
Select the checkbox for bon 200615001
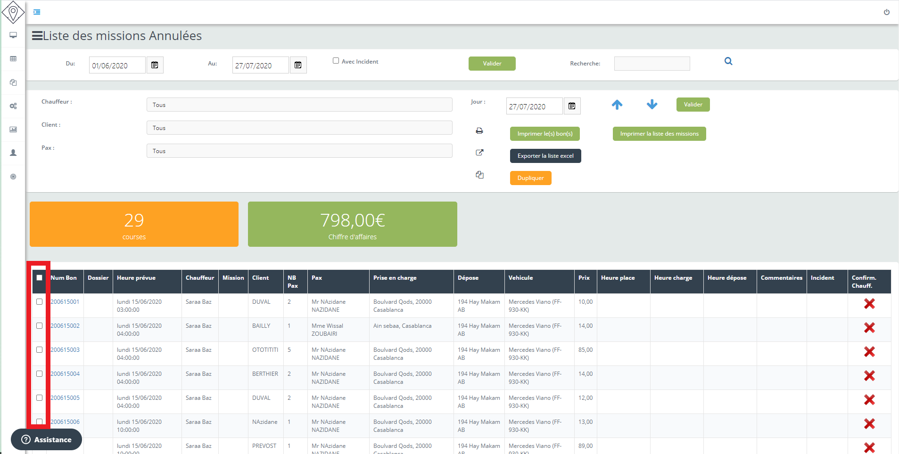tap(40, 302)
